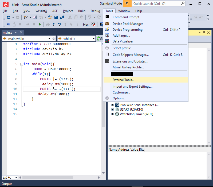Image resolution: width=213 pixels, height=187 pixels.
Task: Click the Navigate Backward arrow icon
Action: [x=9, y=17]
